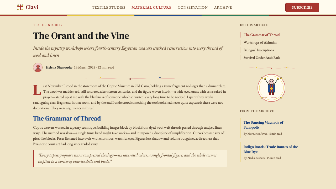Click the red drop cap letter L
This screenshot has width=336, height=189.
[37, 90]
